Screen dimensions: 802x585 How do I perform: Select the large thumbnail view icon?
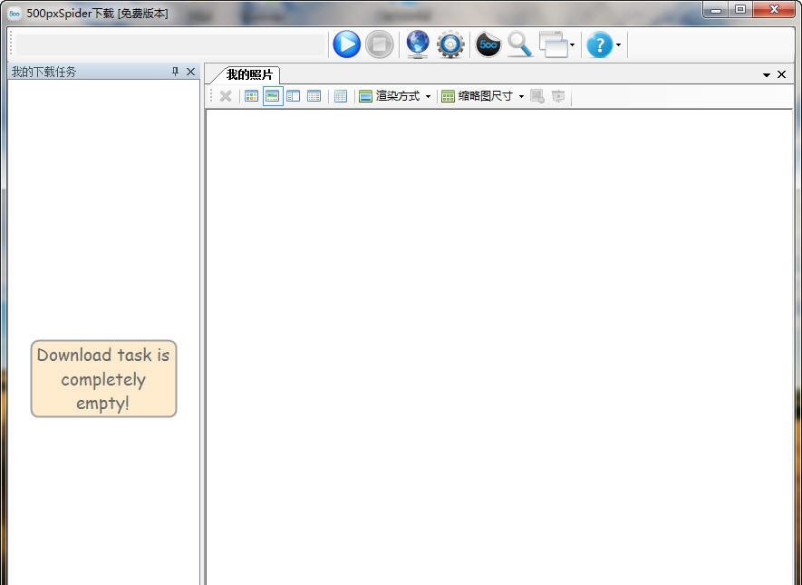click(273, 95)
